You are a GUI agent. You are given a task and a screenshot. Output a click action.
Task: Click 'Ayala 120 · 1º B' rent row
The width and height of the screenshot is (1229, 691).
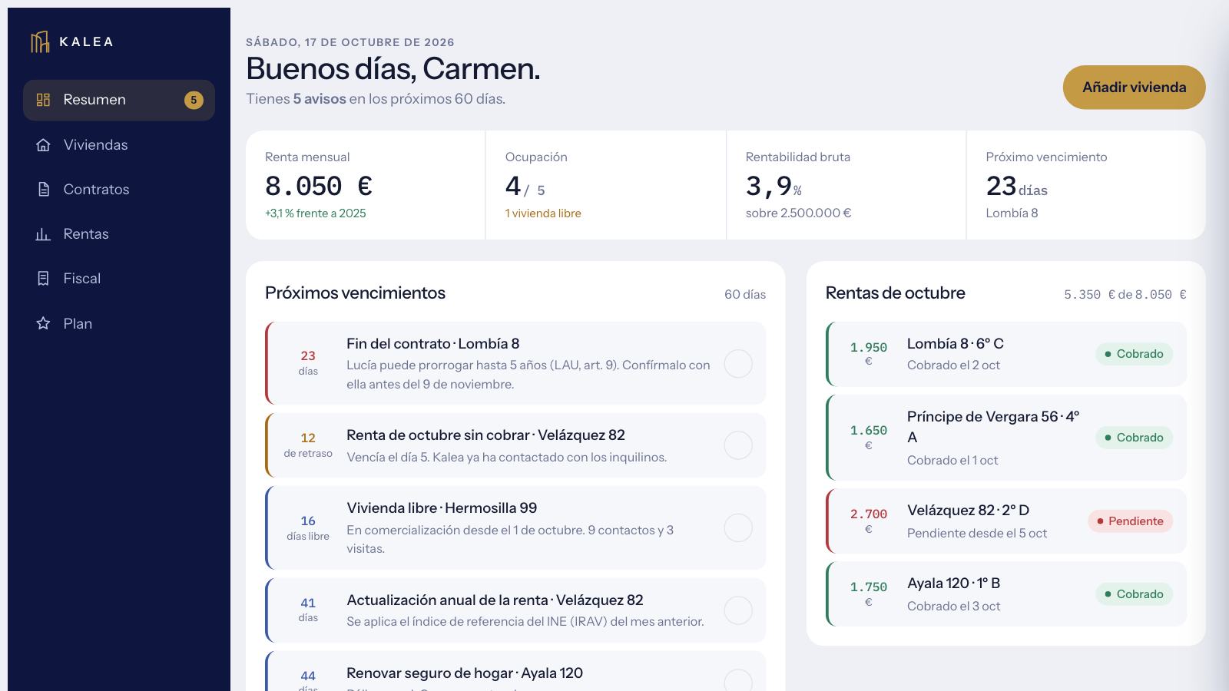[1006, 594]
